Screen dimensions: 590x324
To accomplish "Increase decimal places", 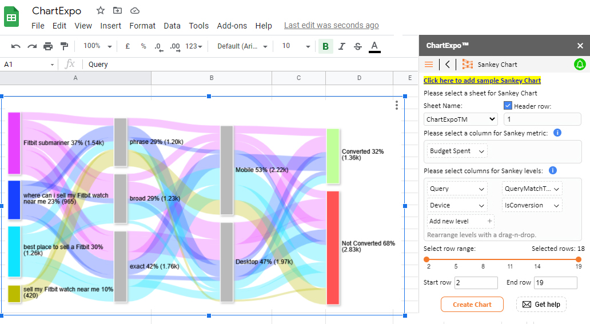I will click(174, 47).
